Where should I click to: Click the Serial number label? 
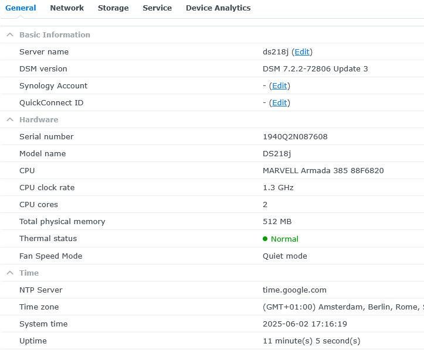click(x=46, y=136)
